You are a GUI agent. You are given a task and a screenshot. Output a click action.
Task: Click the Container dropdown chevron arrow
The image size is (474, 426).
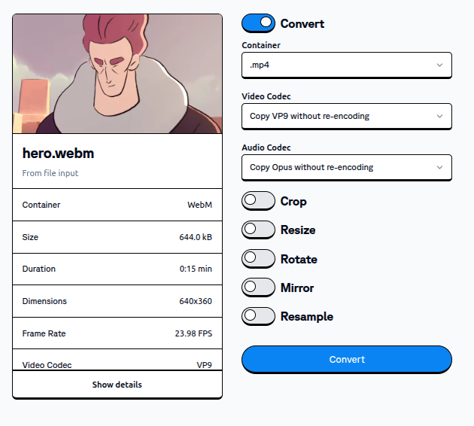click(439, 65)
